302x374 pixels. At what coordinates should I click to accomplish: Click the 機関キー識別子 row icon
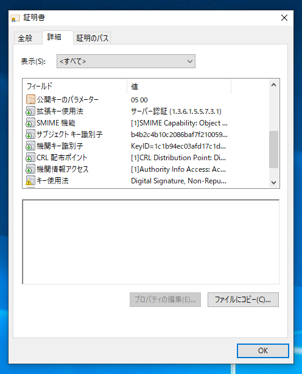pos(30,146)
